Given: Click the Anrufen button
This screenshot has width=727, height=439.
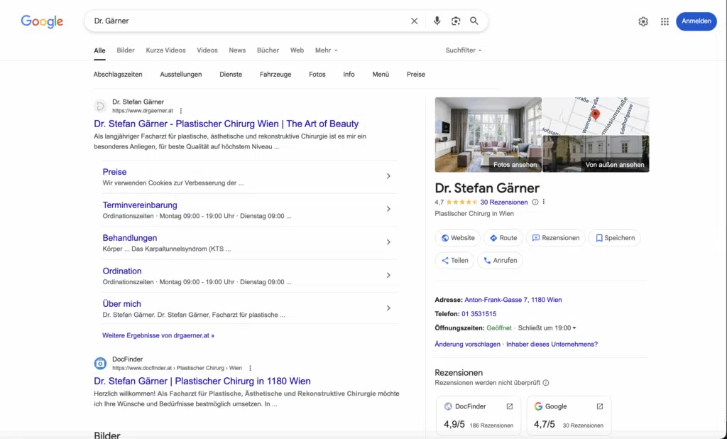Looking at the screenshot, I should [500, 260].
